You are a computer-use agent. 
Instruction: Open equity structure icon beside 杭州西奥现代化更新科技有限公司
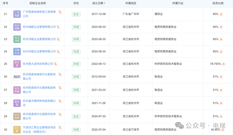click(x=60, y=114)
